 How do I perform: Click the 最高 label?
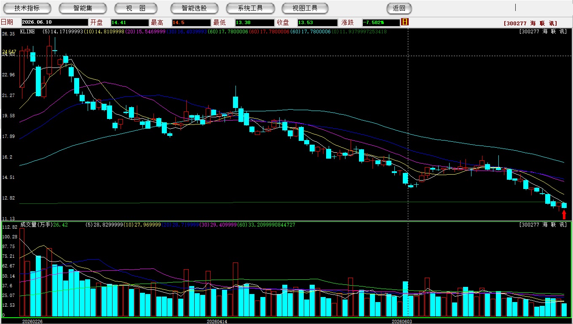point(157,22)
